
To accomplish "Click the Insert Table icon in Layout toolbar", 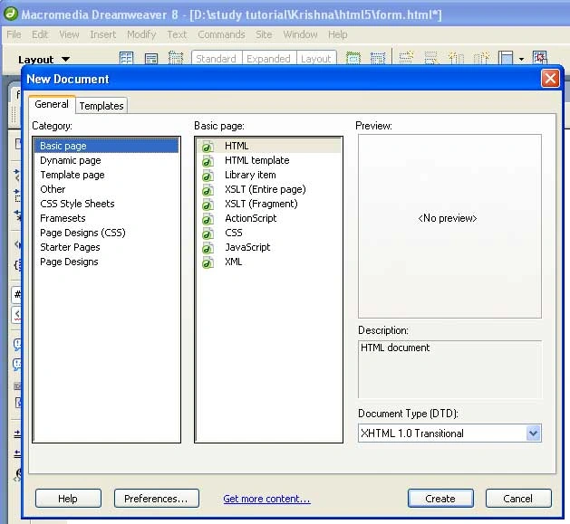I will pyautogui.click(x=126, y=58).
